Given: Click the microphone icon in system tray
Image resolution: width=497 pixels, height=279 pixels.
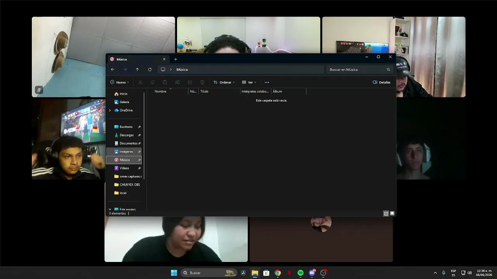Looking at the screenshot, I should pyautogui.click(x=444, y=273).
